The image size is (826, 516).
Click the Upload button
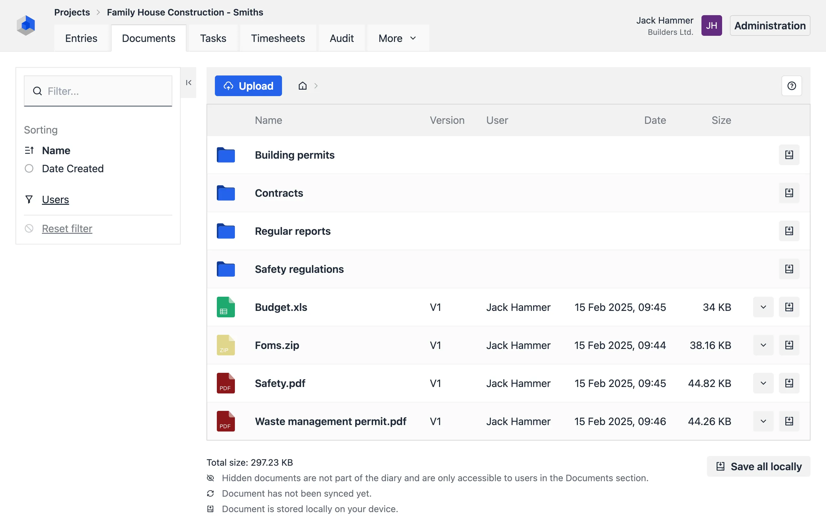pyautogui.click(x=248, y=86)
